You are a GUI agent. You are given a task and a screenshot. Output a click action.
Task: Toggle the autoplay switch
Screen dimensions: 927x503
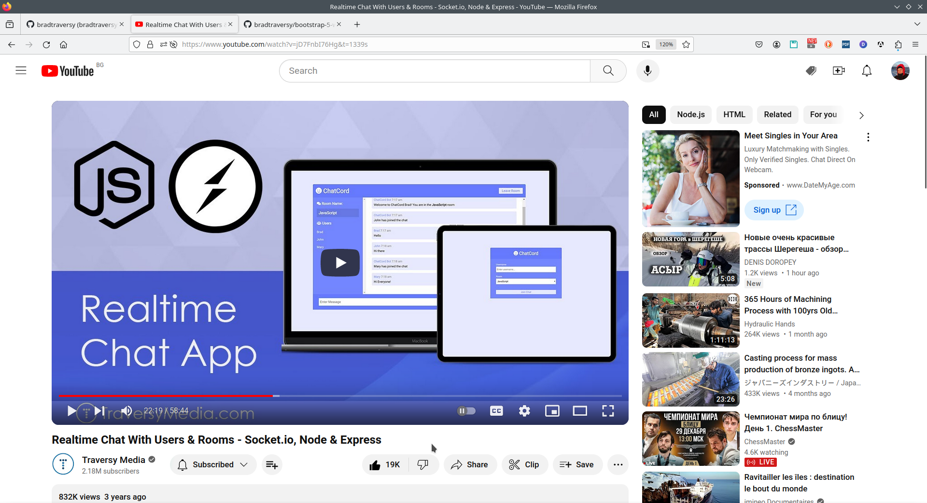pyautogui.click(x=466, y=411)
